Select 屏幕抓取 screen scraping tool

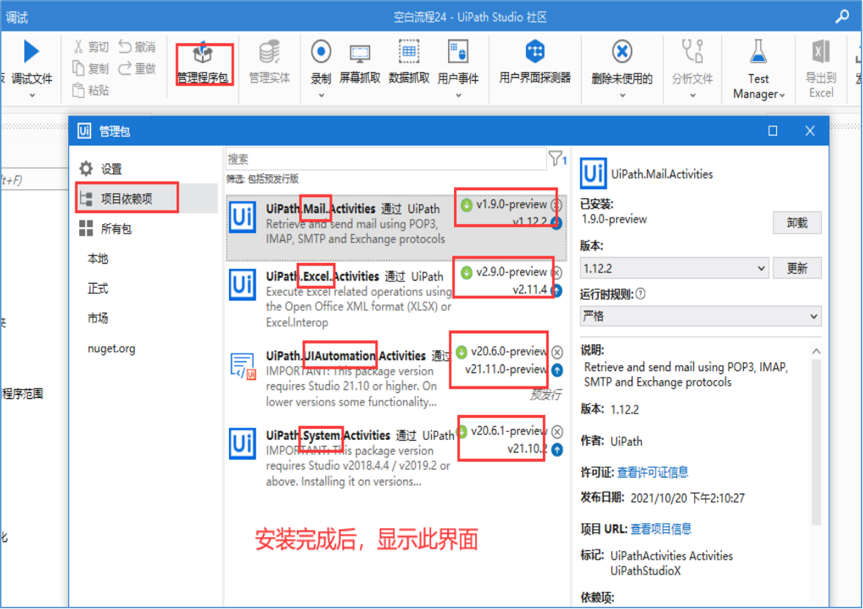click(x=359, y=62)
